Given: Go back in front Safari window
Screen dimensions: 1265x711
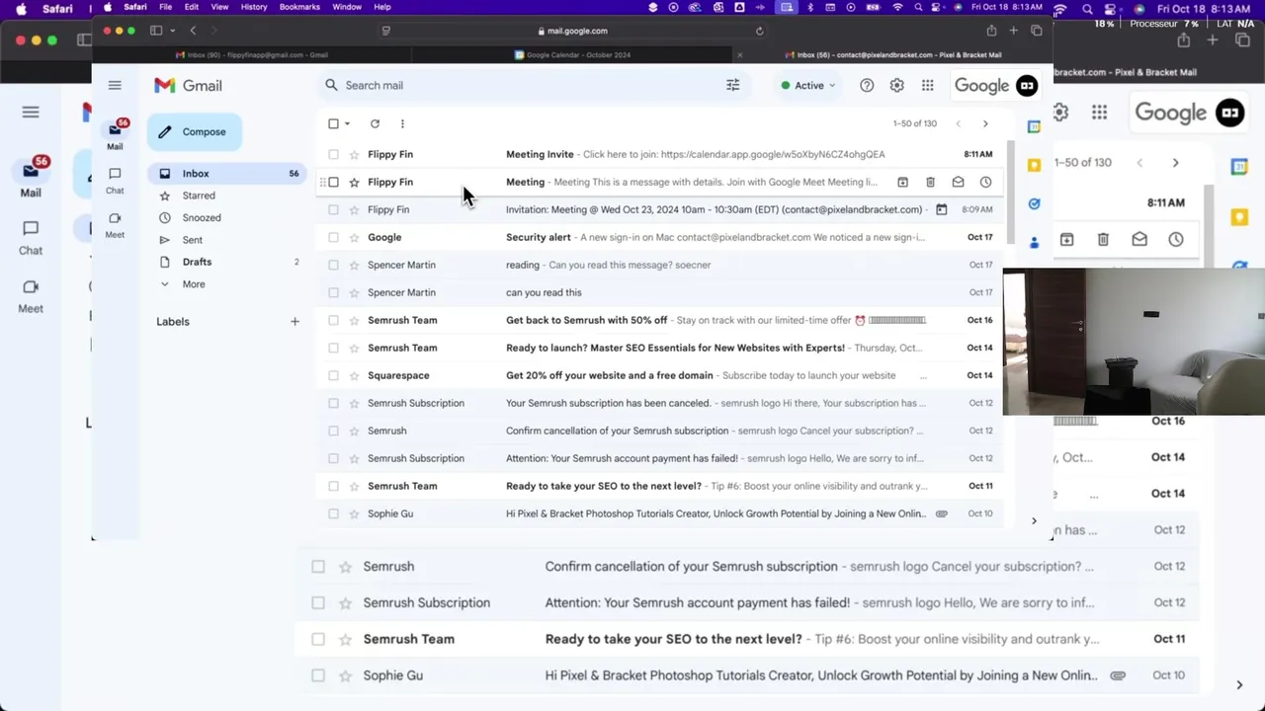Looking at the screenshot, I should click(193, 31).
